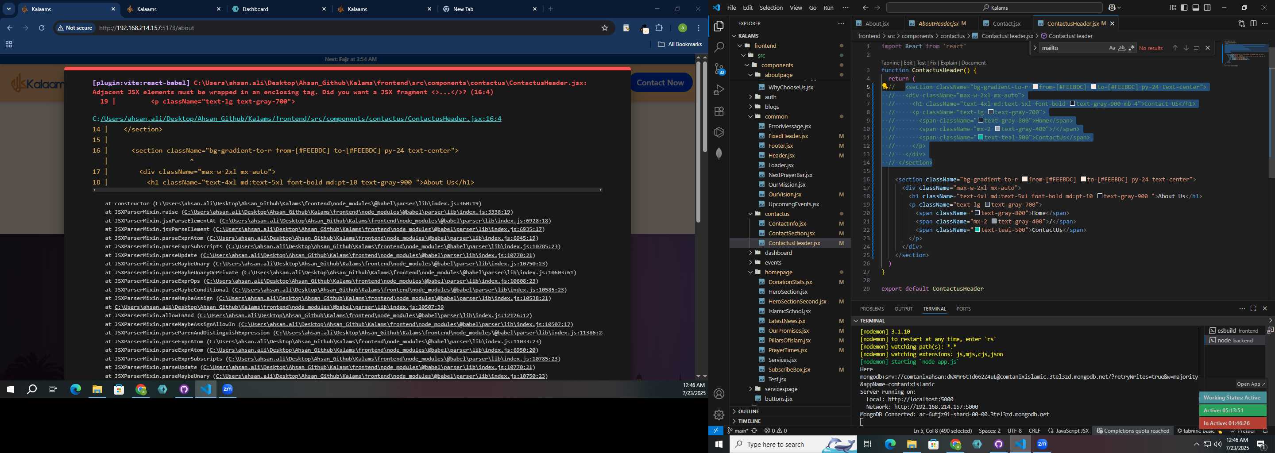Toggle Match Case in find widget

pyautogui.click(x=1112, y=48)
